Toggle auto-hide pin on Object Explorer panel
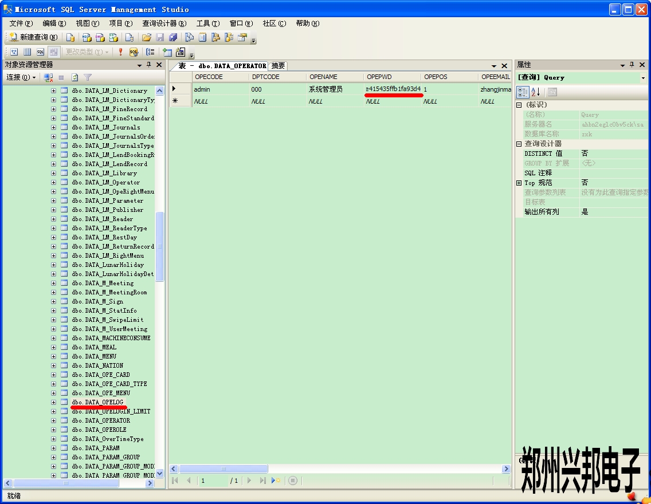 tap(149, 65)
